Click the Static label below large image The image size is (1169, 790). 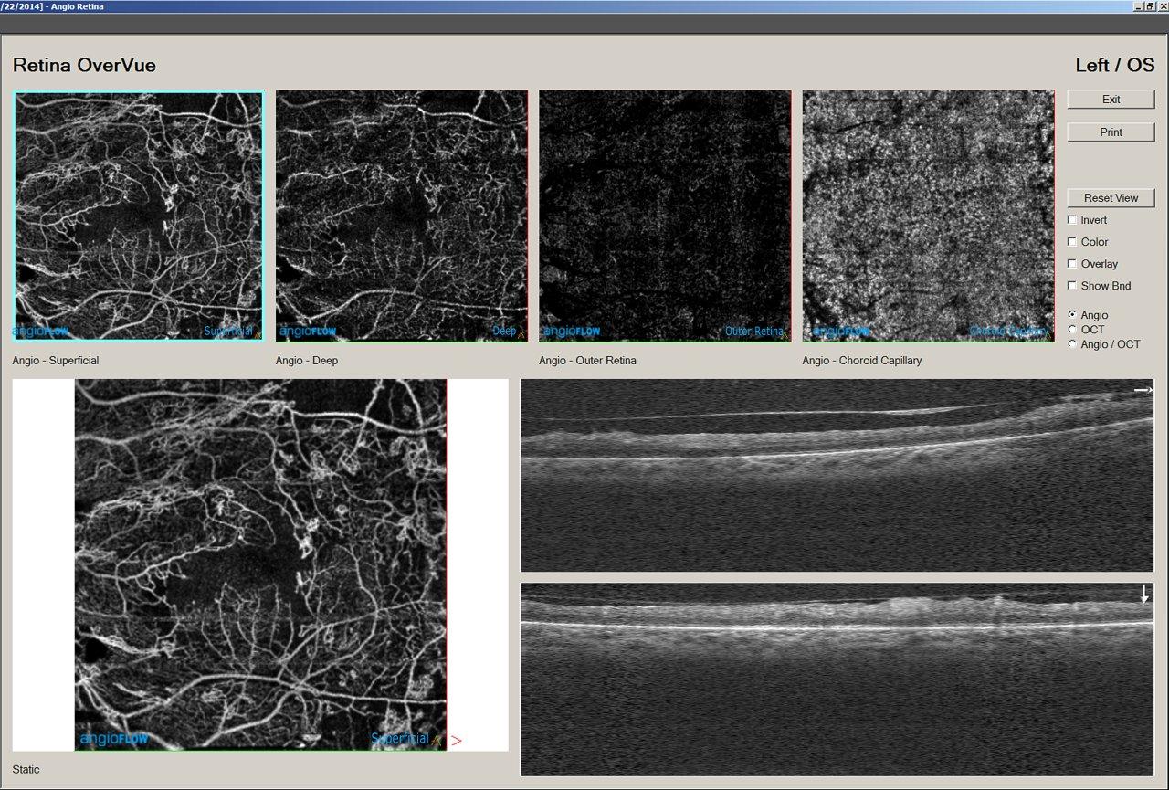(26, 770)
